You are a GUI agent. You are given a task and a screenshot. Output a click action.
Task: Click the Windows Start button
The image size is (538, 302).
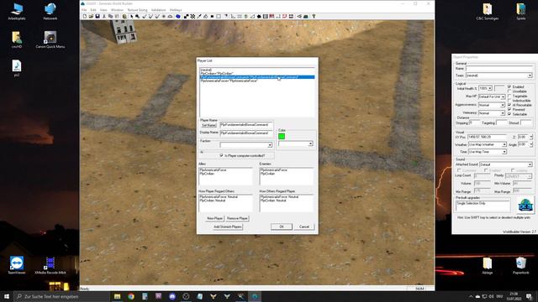pos(7,296)
